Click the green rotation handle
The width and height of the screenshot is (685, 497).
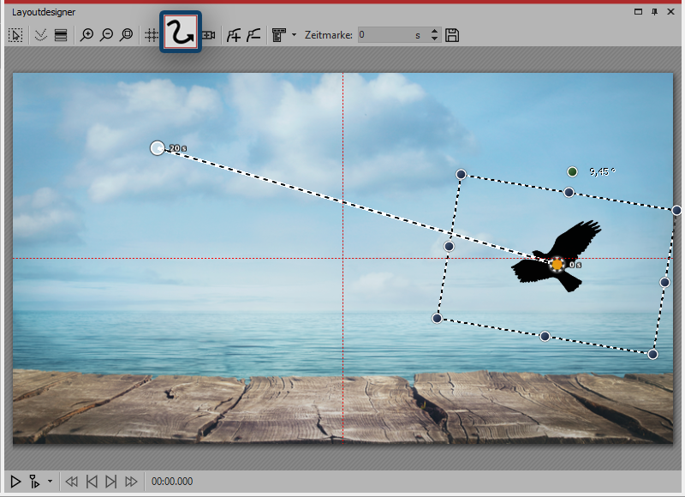point(572,172)
